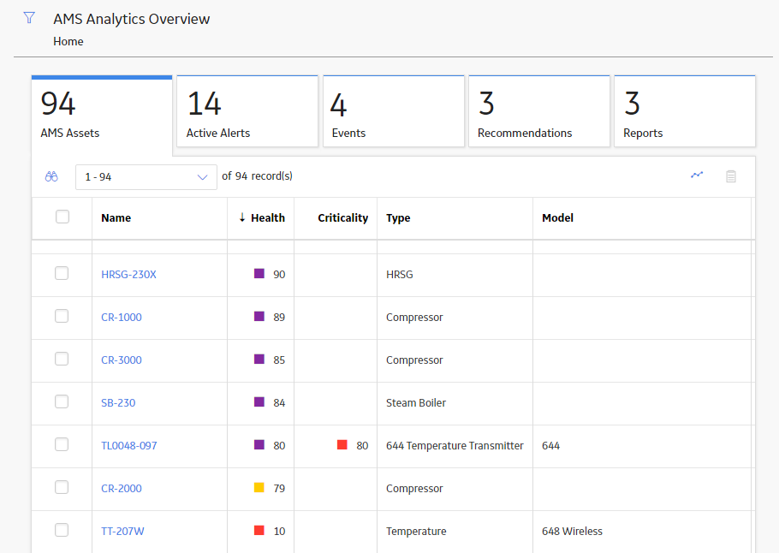Viewport: 779px width, 553px height.
Task: Open the CR-2000 asset link
Action: tap(122, 489)
